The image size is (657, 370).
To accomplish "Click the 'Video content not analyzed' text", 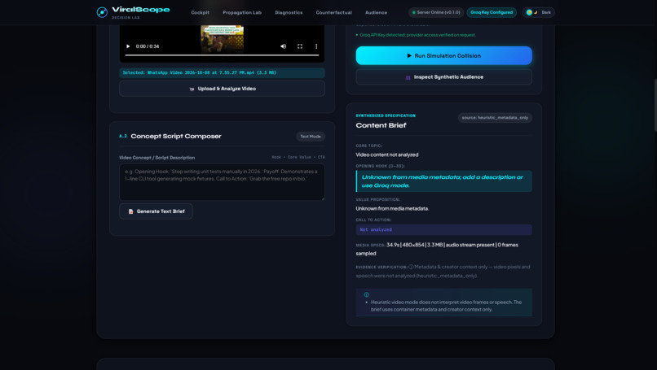I will [x=386, y=155].
